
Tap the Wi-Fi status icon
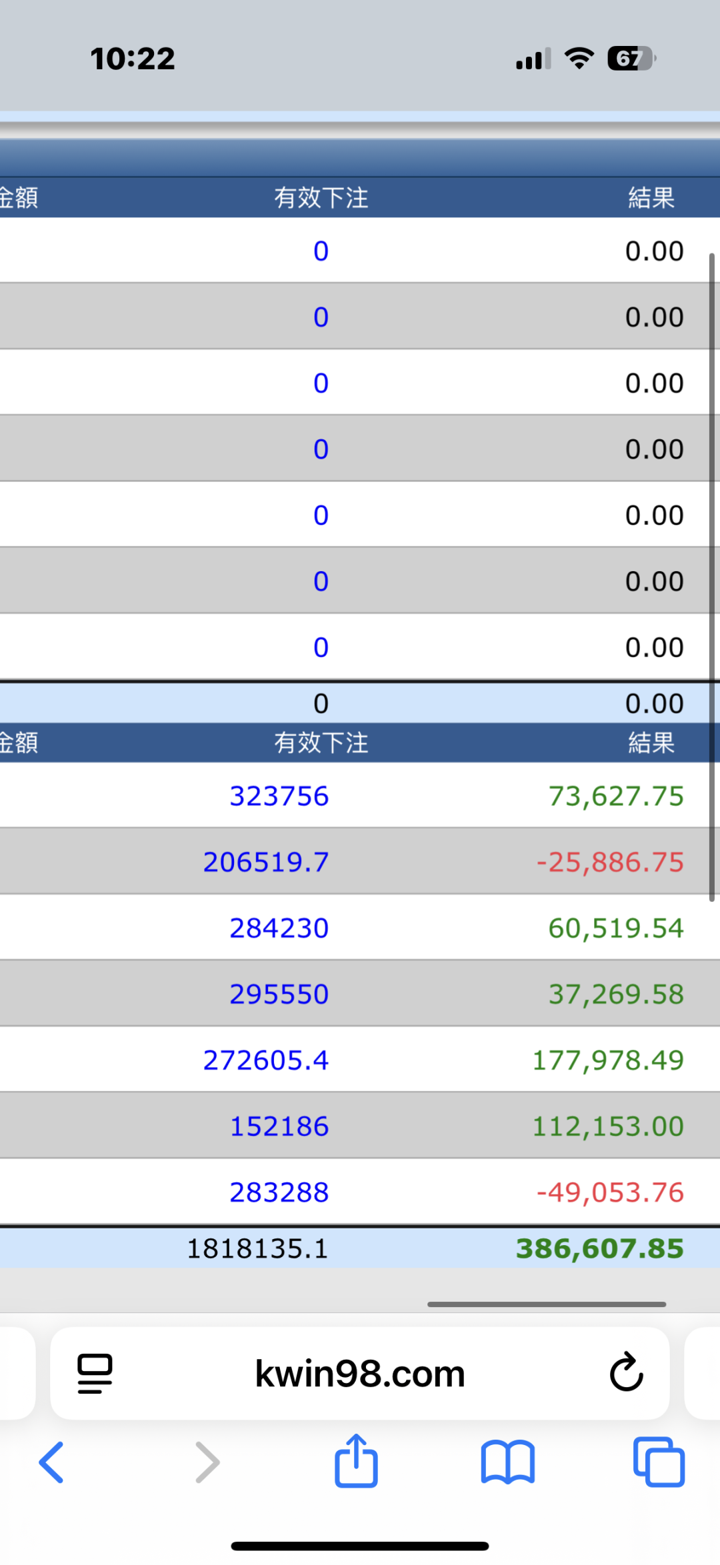click(x=579, y=59)
